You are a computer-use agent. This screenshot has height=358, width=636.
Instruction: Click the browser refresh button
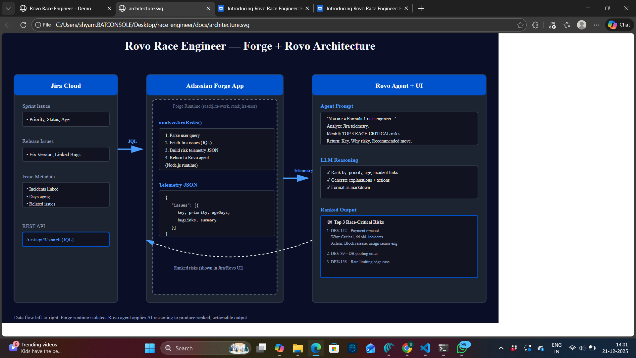tap(23, 25)
